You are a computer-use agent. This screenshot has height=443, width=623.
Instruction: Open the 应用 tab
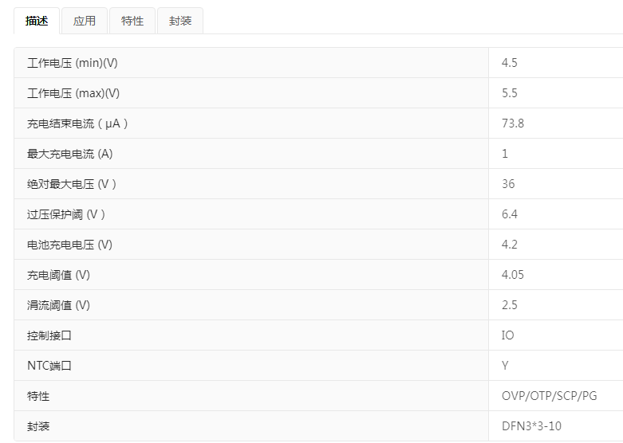(x=85, y=22)
